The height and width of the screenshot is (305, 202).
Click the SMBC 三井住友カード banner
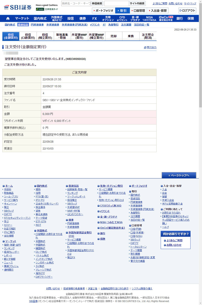tap(47, 9)
